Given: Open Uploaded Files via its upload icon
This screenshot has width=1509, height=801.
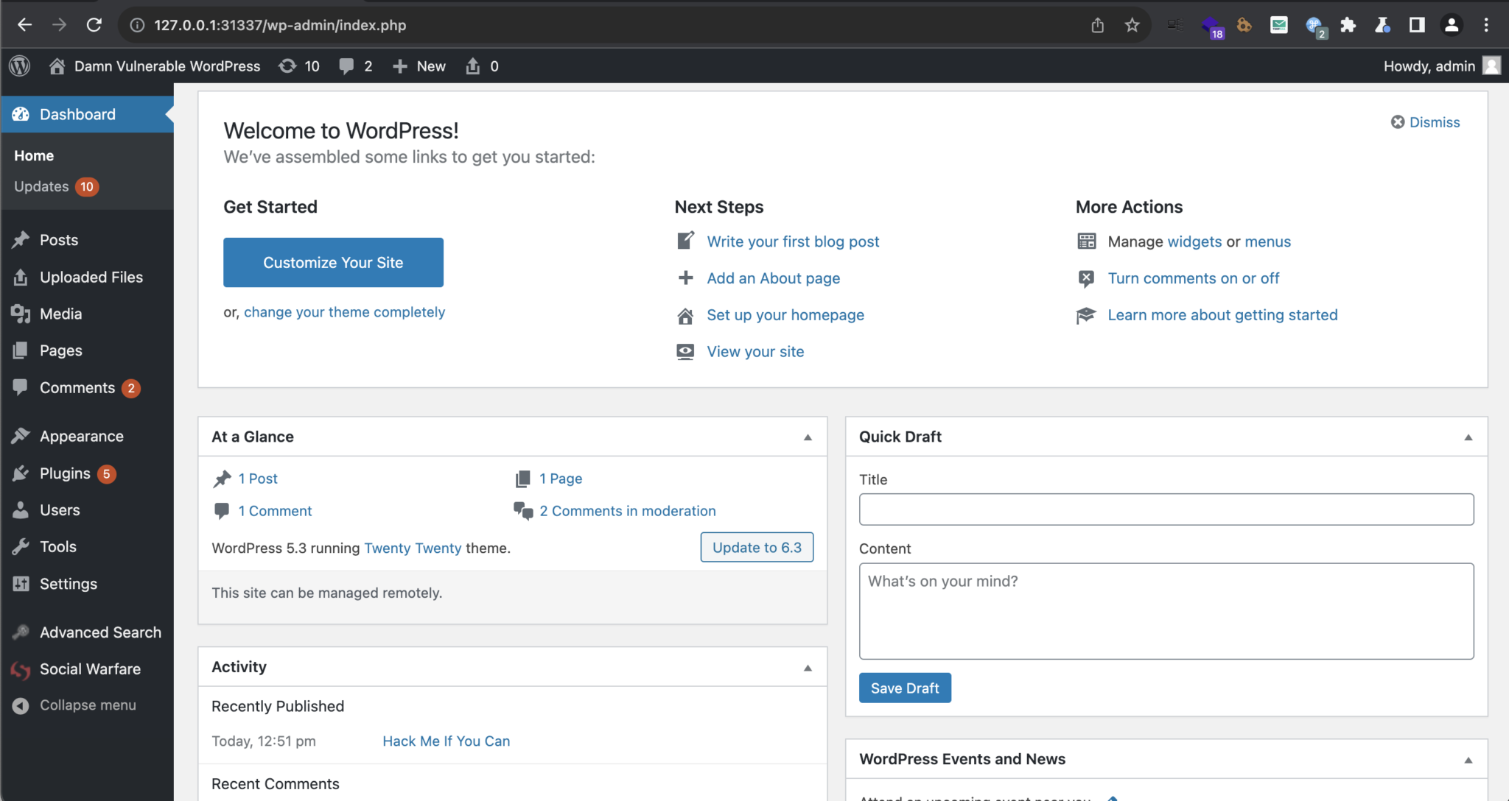Looking at the screenshot, I should 21,277.
